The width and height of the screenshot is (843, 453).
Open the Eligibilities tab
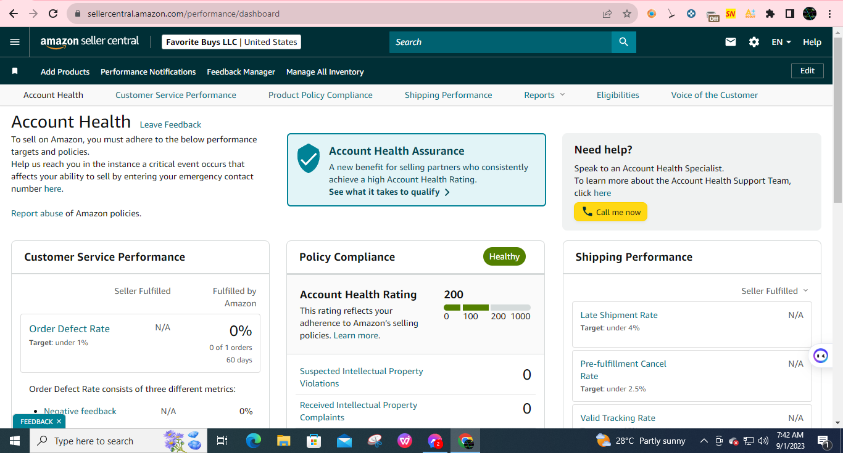[618, 95]
